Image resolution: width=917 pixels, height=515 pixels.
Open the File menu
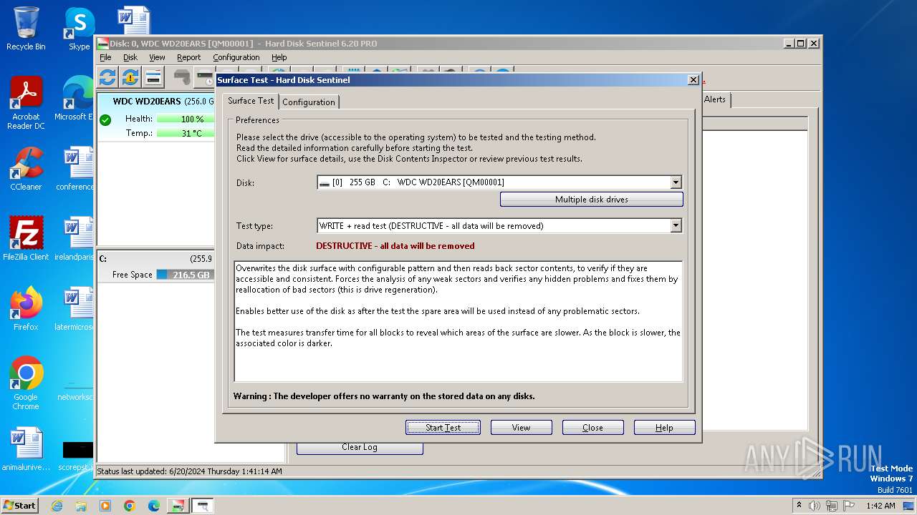[x=105, y=57]
